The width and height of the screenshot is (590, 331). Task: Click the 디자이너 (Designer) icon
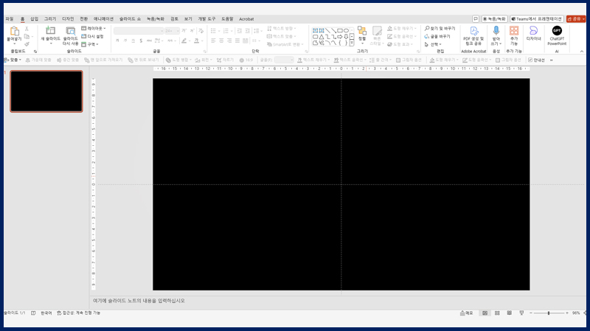pyautogui.click(x=533, y=30)
